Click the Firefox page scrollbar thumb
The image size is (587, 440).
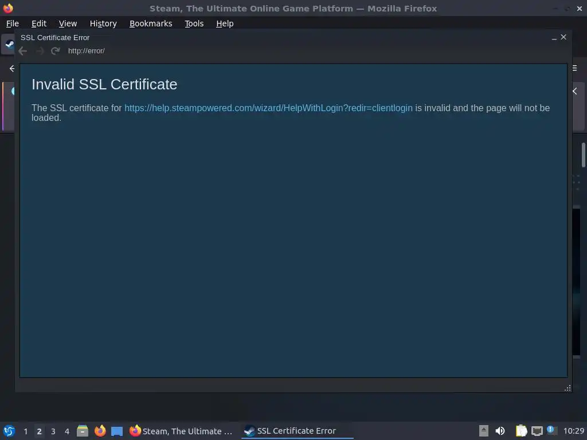pyautogui.click(x=583, y=155)
